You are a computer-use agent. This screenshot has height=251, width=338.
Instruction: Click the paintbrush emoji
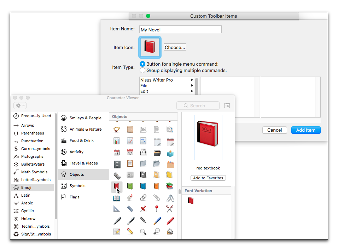pyautogui.click(x=157, y=221)
